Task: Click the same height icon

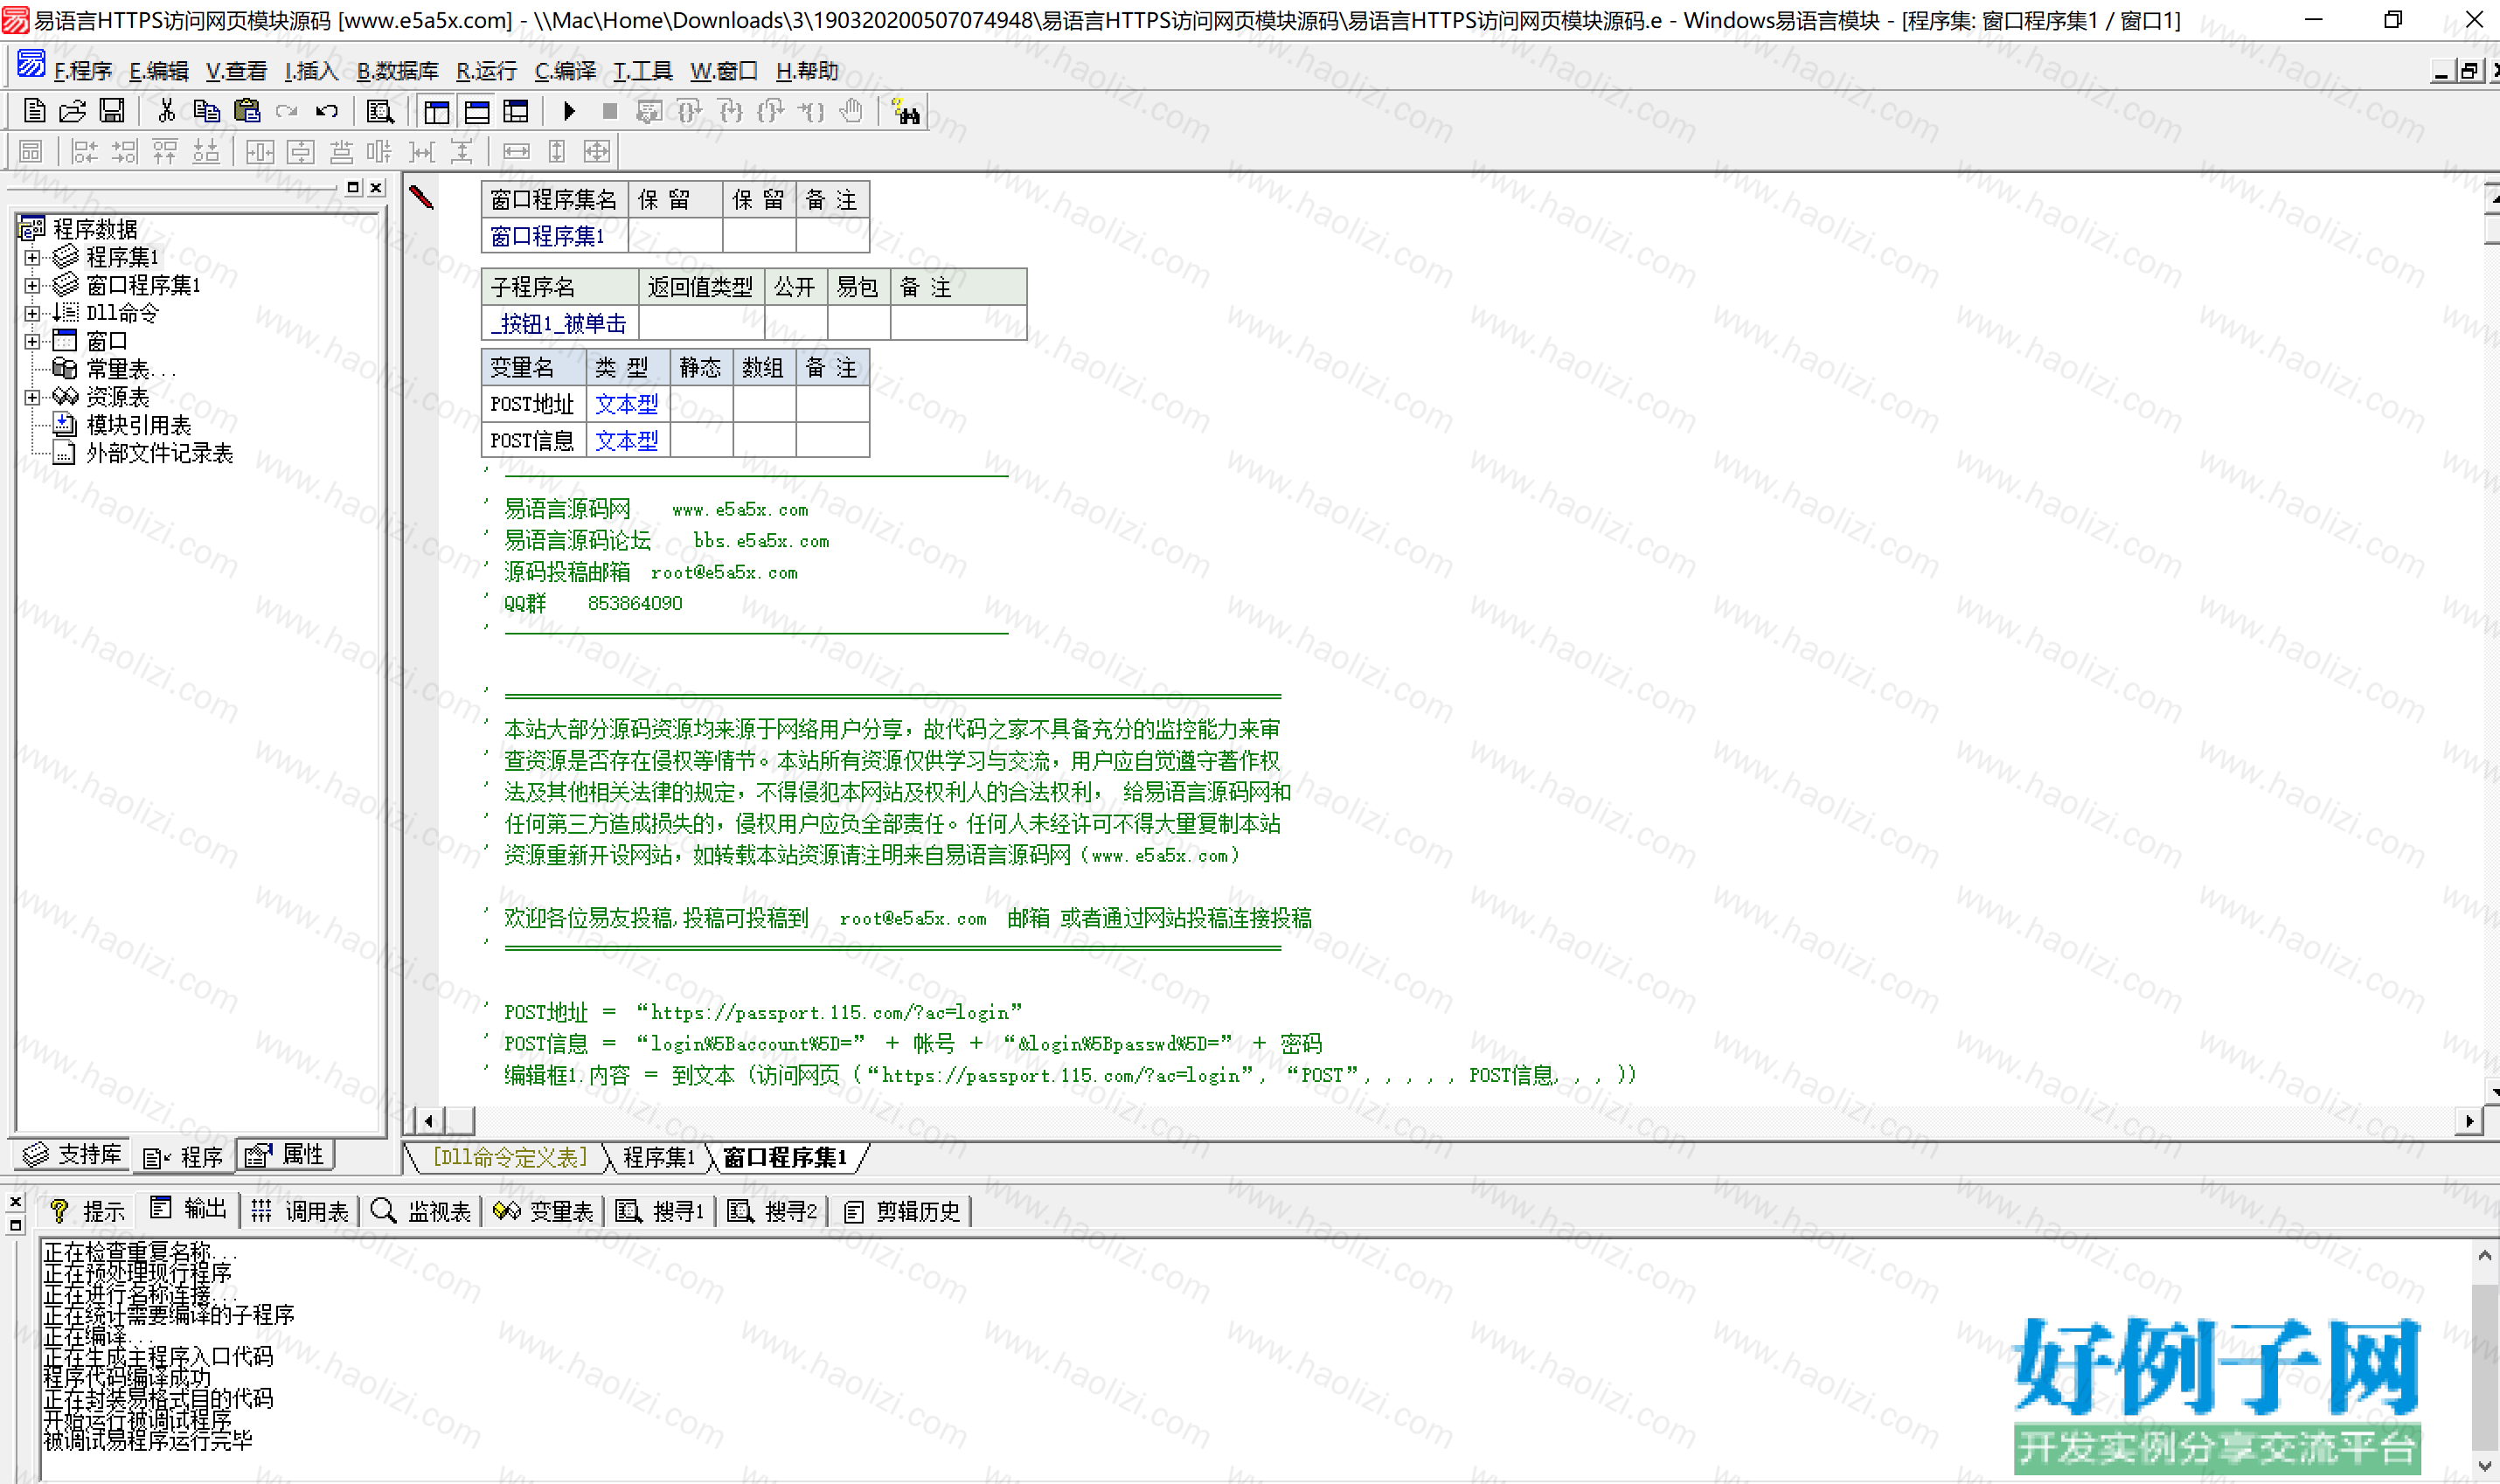Action: pos(557,152)
